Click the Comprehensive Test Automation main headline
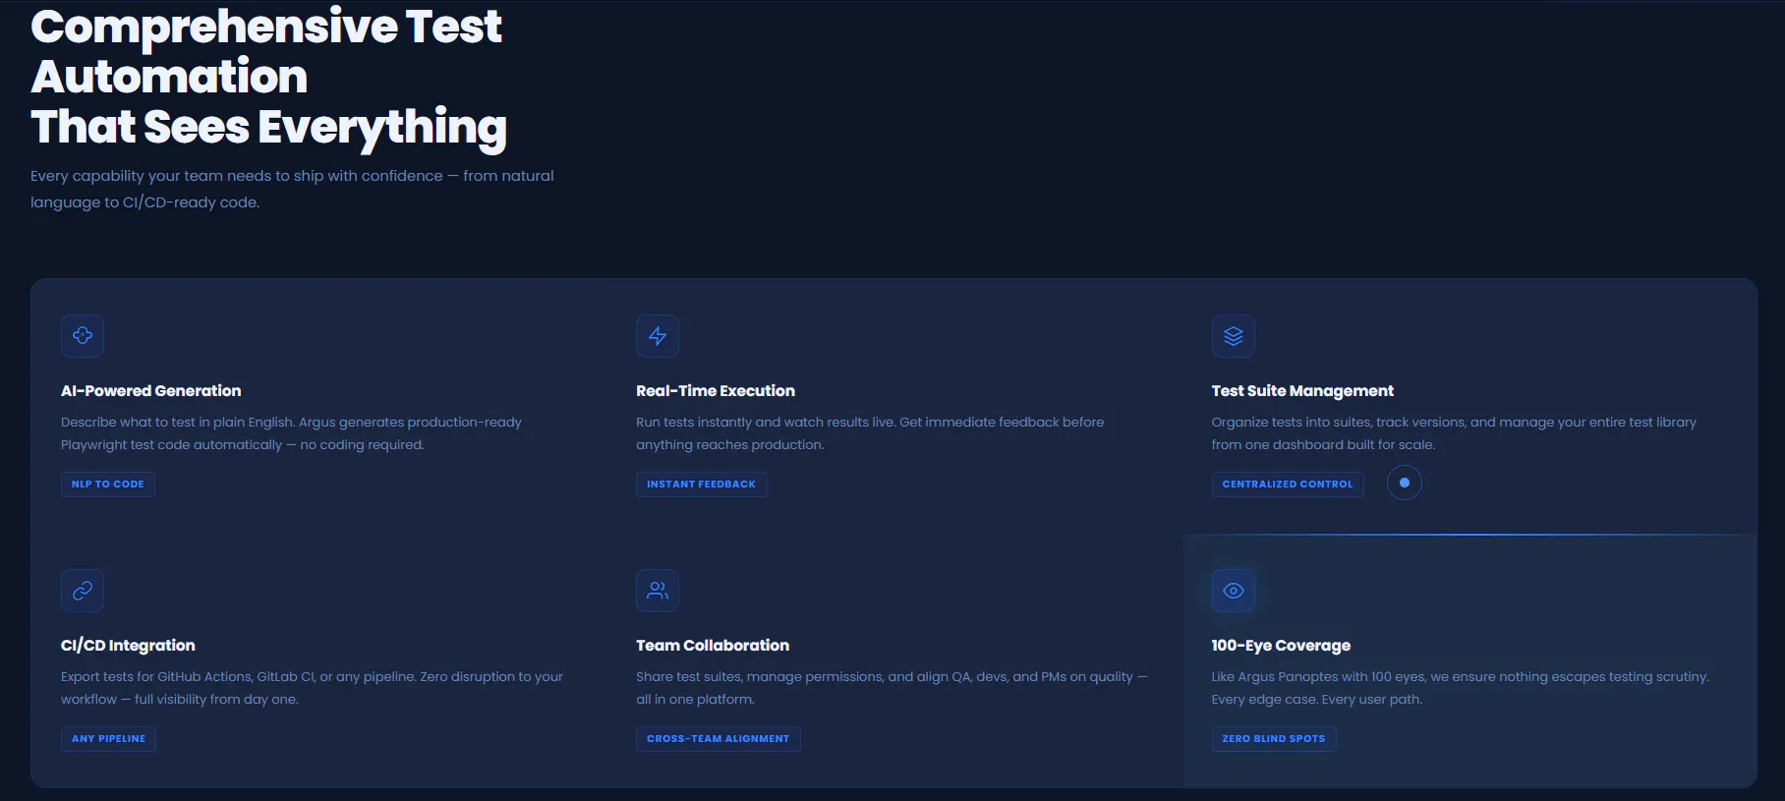Image resolution: width=1785 pixels, height=801 pixels. pos(268,78)
